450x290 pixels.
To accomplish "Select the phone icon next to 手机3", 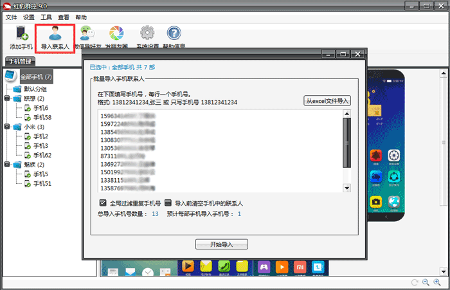I will tap(28, 146).
